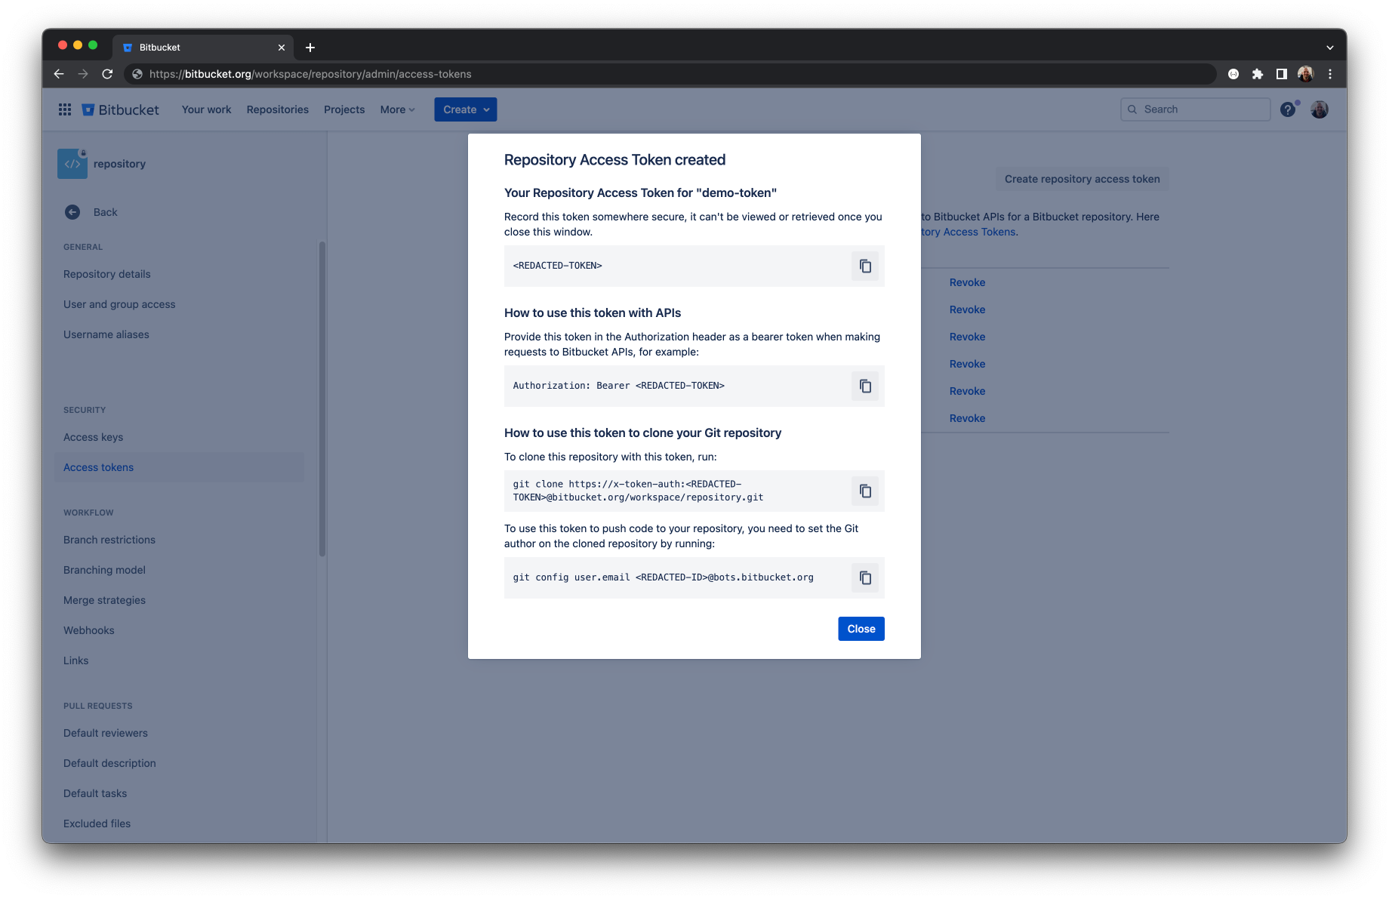Open Repositories in the top navigation
1389x899 pixels.
point(277,109)
